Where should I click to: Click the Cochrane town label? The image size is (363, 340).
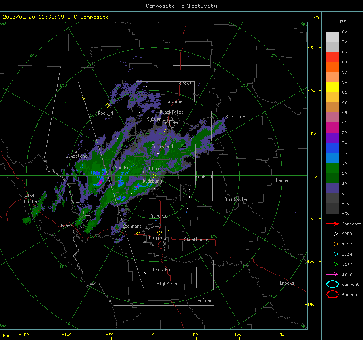pyautogui.click(x=132, y=226)
